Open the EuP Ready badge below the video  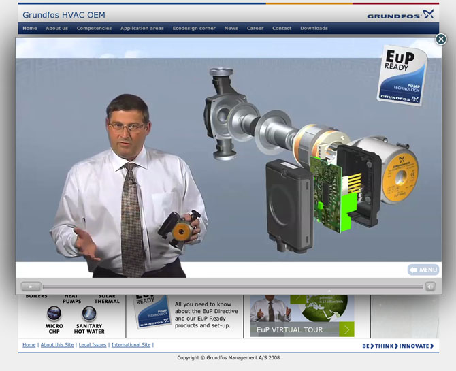pos(152,311)
